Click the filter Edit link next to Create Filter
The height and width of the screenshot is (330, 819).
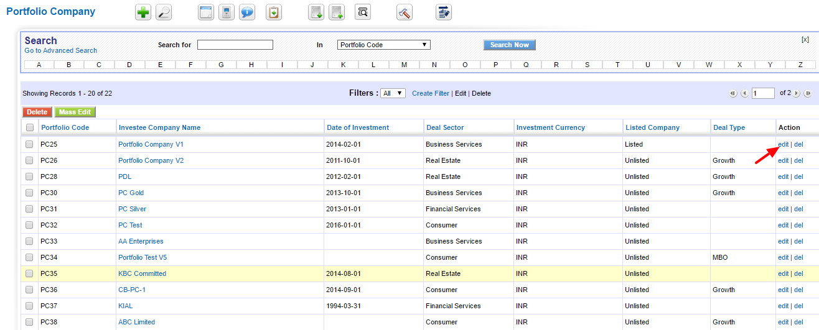(461, 93)
